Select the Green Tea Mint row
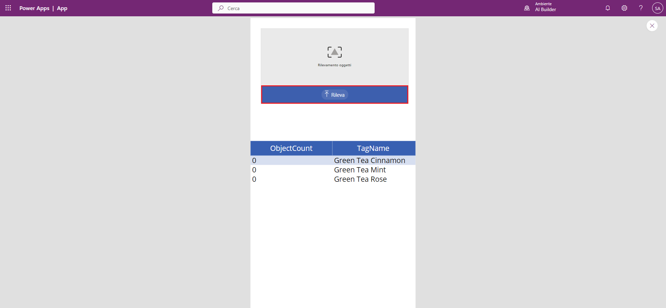Screen dimensions: 666x308 (x=360, y=170)
